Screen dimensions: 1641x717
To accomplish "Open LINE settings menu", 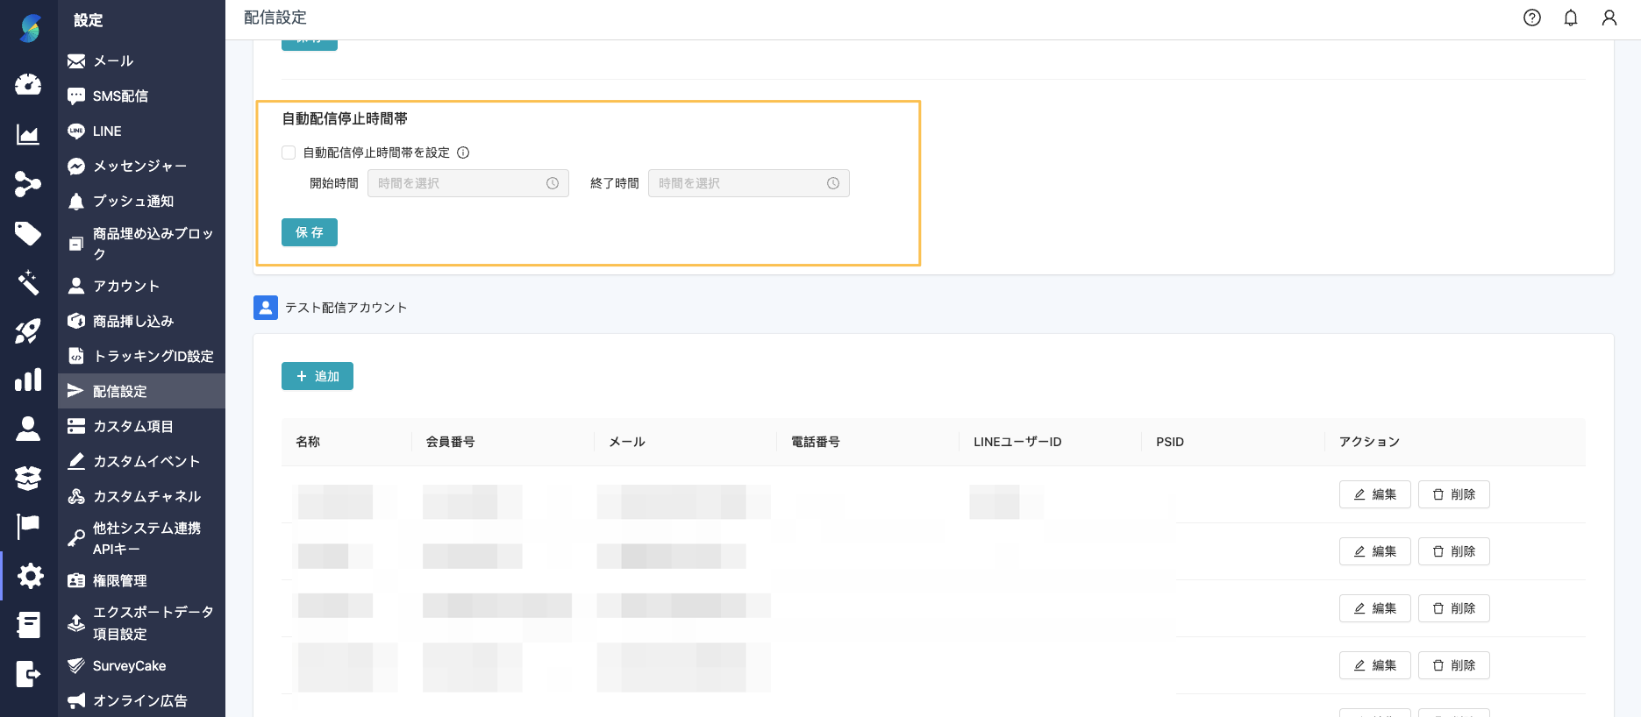I will [141, 131].
